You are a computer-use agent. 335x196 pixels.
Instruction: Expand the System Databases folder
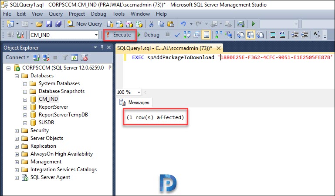(x=25, y=84)
